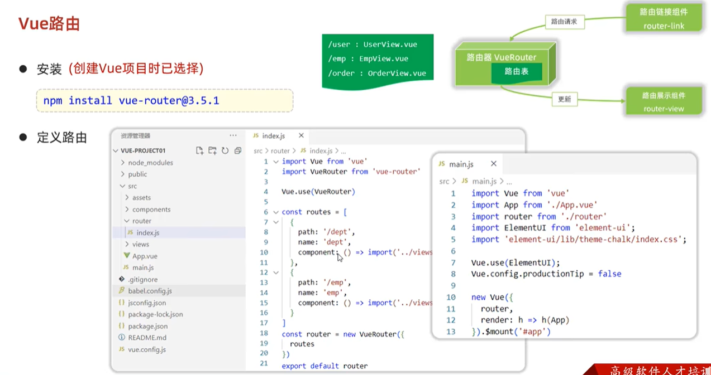Click 'router' in index.js breadcrumb
Image resolution: width=711 pixels, height=375 pixels.
click(280, 151)
